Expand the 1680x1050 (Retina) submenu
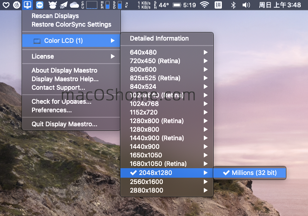This screenshot has height=216, width=308. coord(167,164)
